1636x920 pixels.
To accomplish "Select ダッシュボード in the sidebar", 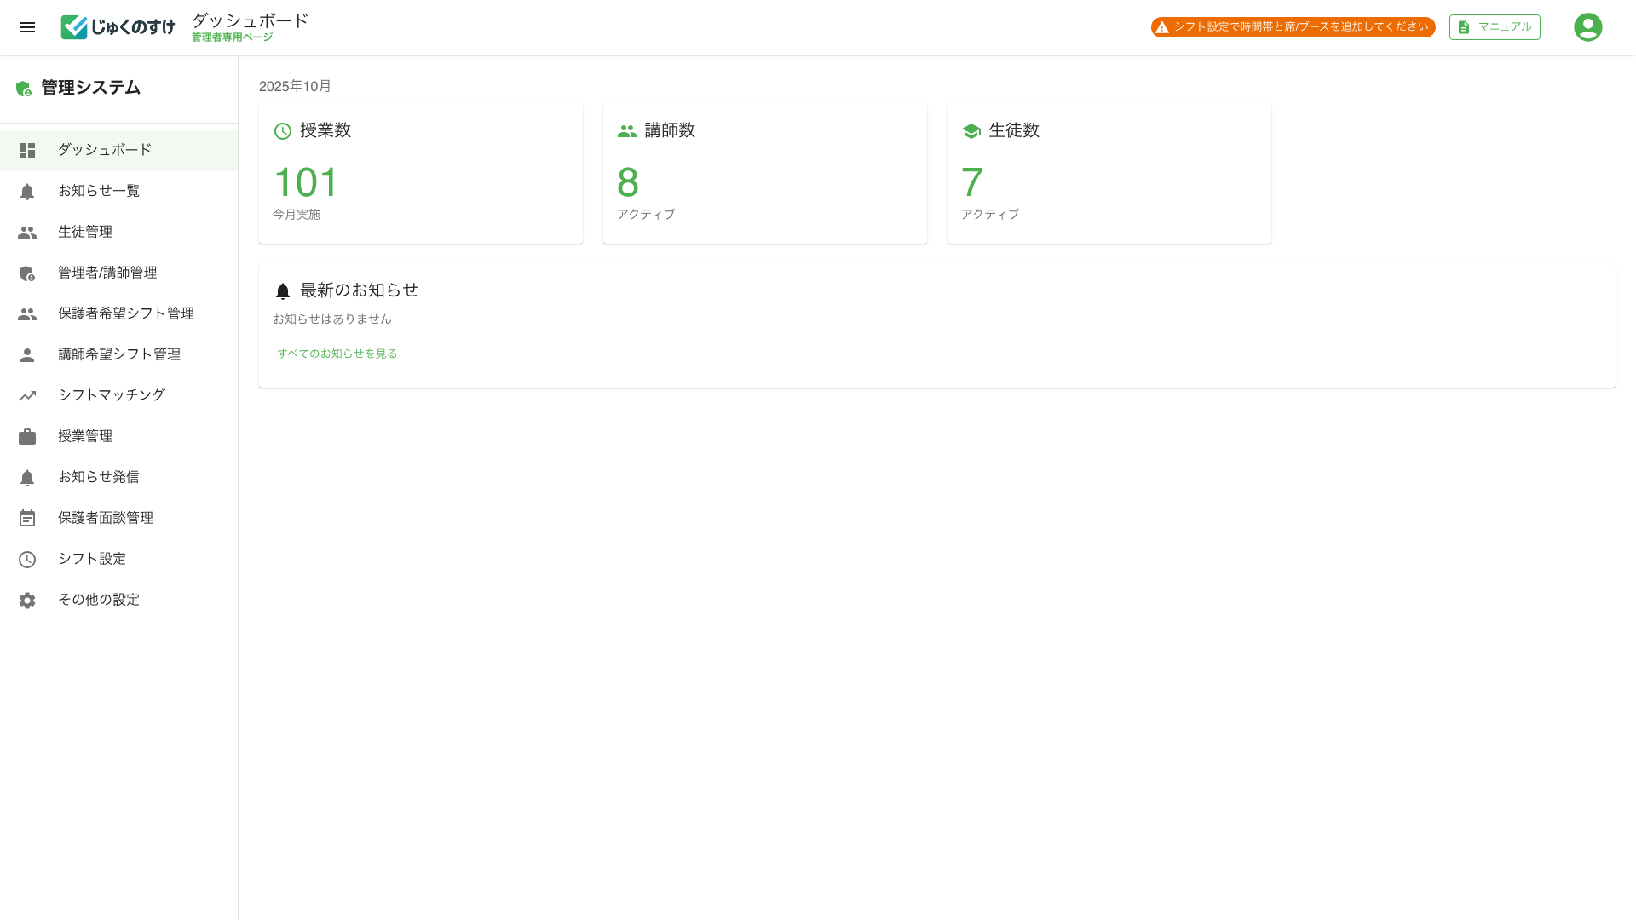I will pos(105,150).
